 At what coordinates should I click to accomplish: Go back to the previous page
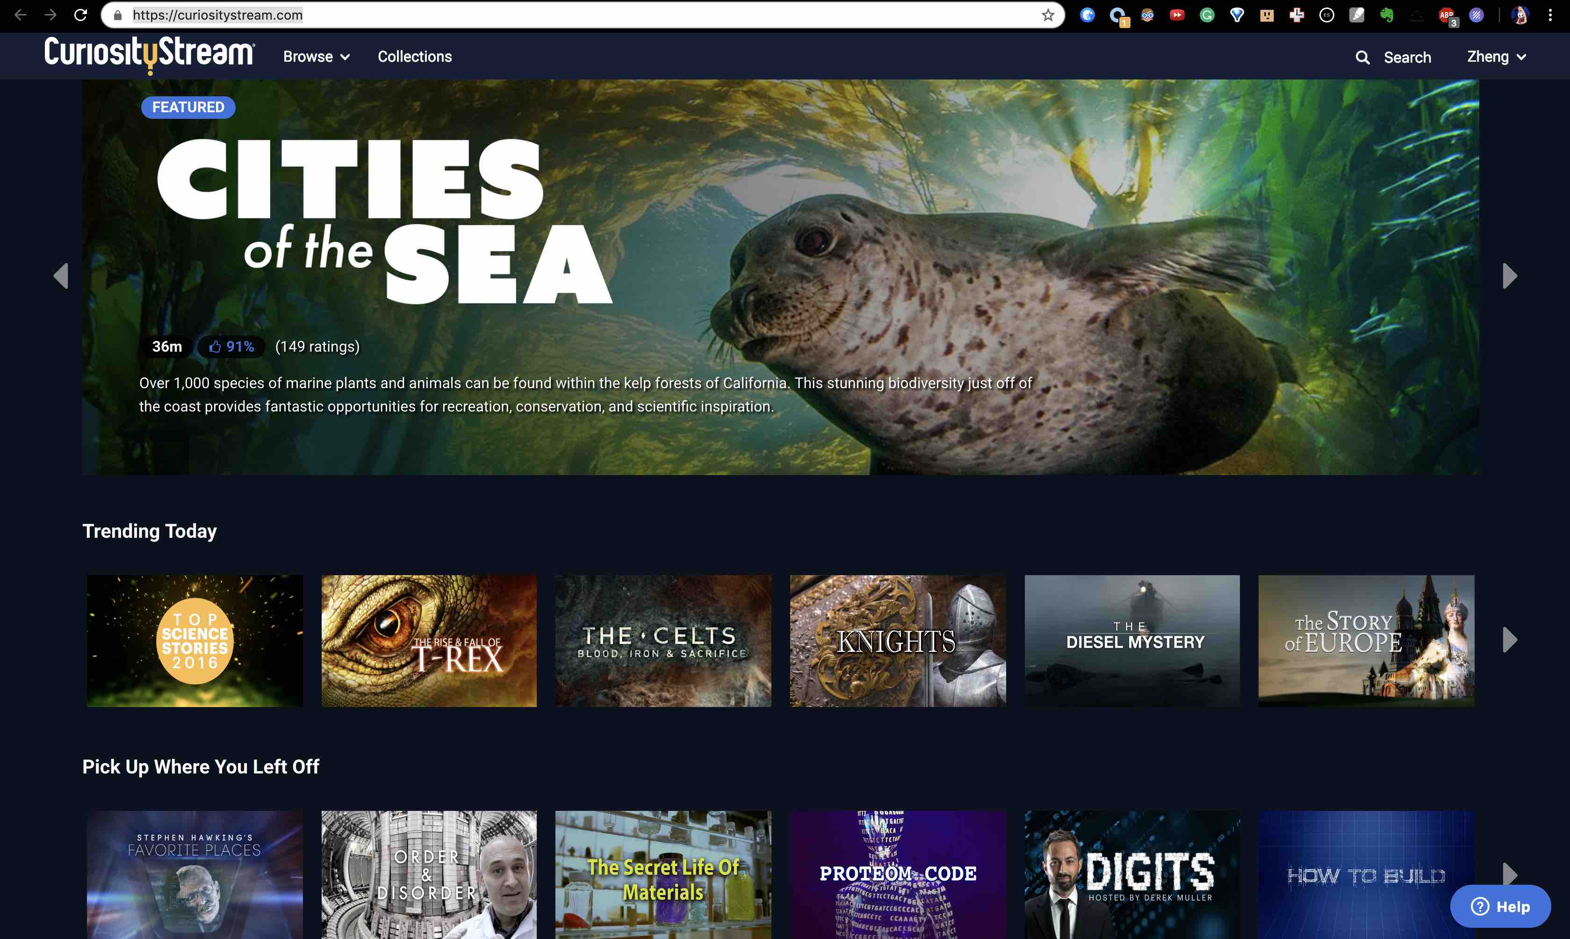(21, 15)
